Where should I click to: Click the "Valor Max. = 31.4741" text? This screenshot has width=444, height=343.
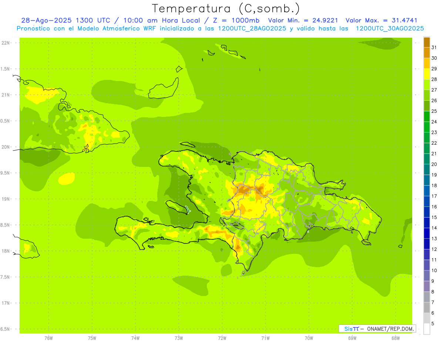pos(381,20)
